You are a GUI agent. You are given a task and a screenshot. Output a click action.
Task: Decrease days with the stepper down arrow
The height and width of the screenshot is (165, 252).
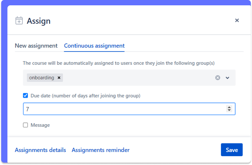tap(229, 111)
